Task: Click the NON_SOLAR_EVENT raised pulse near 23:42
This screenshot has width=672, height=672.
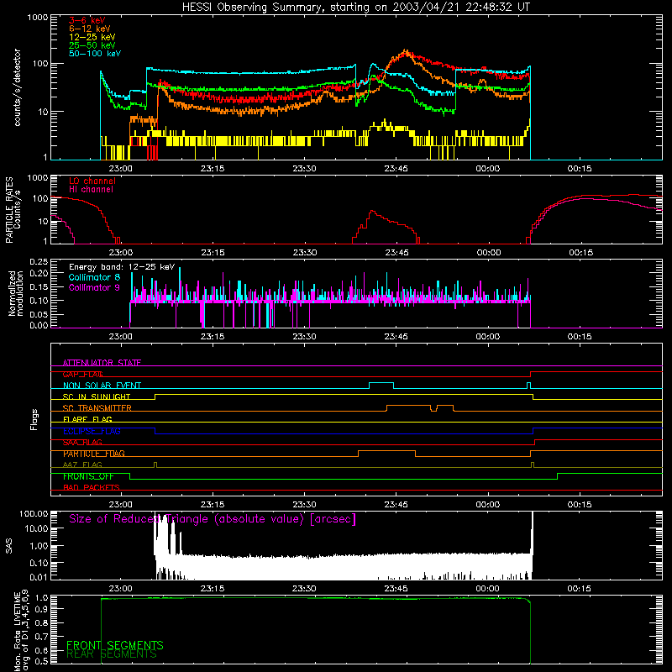Action: click(381, 384)
